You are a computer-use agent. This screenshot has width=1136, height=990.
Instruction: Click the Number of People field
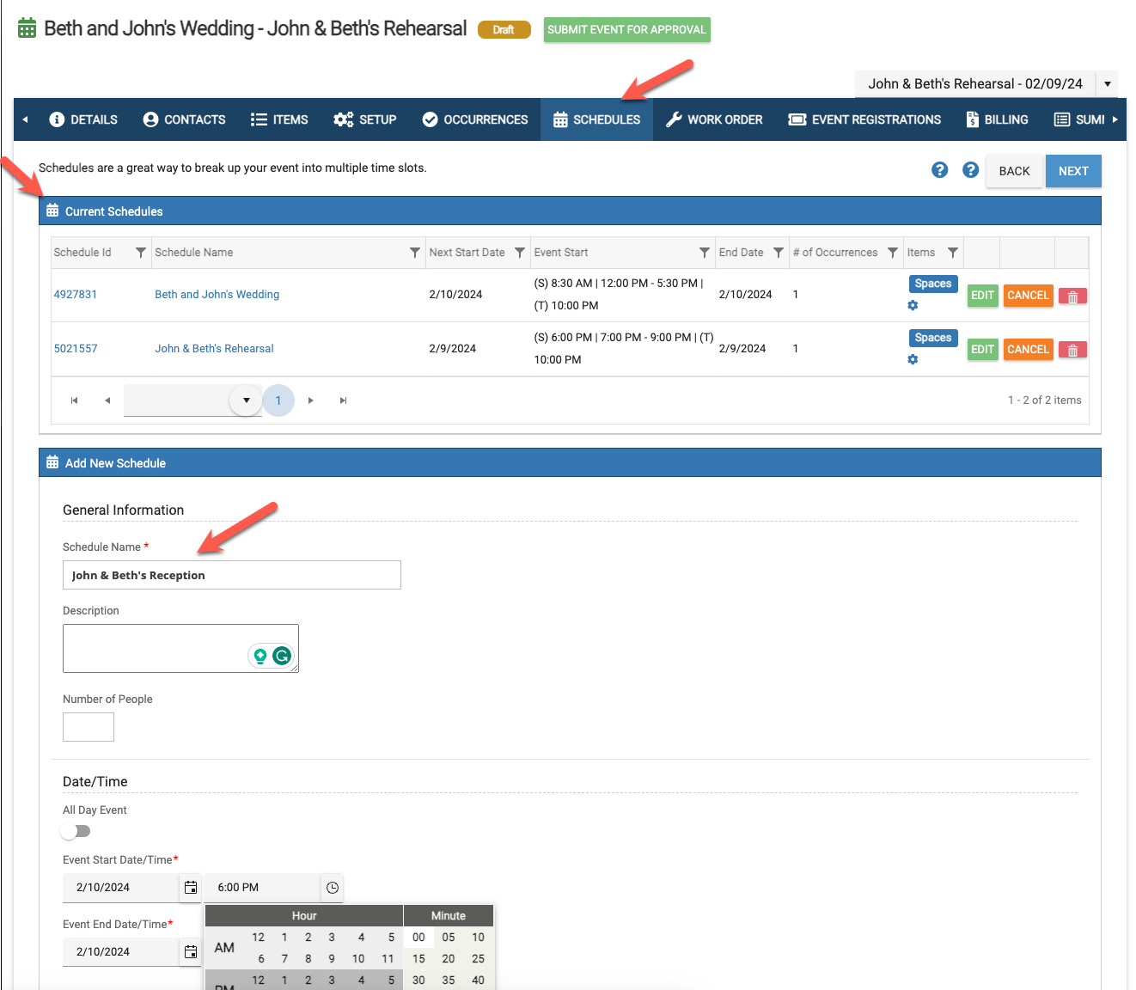(89, 727)
